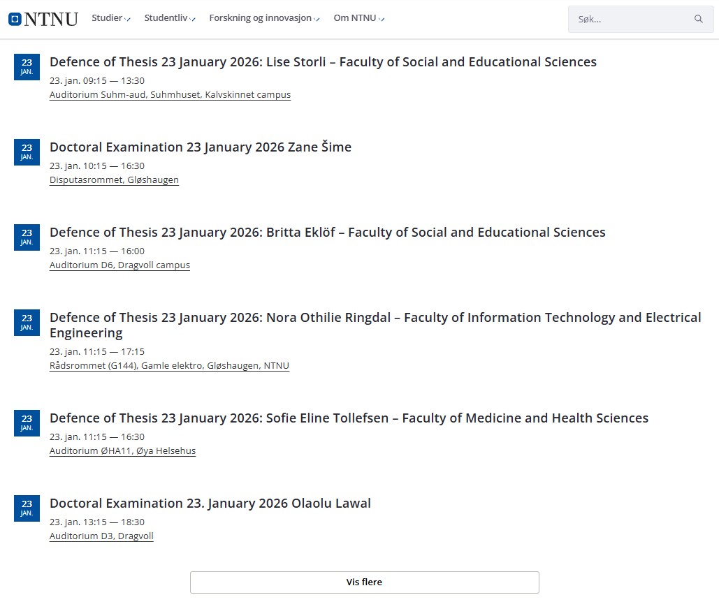
Task: Click the date badge for Britta Eklöf's event
Action: click(27, 237)
